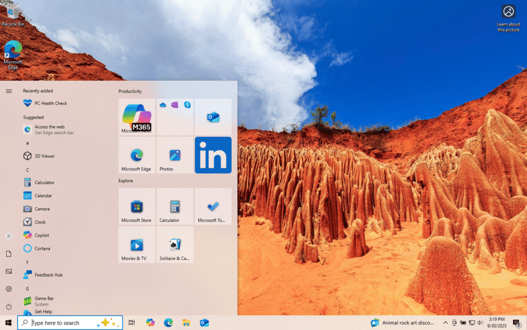
Task: Launch Photos from the Productivity tiles
Action: click(x=174, y=155)
